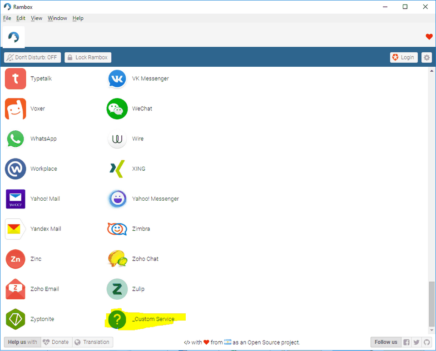The image size is (436, 351).
Task: Click the VK Messenger label text
Action: pos(150,79)
